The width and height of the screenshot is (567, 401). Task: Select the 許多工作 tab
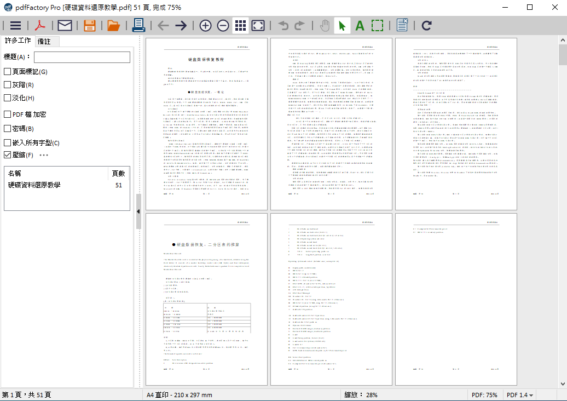(x=18, y=41)
